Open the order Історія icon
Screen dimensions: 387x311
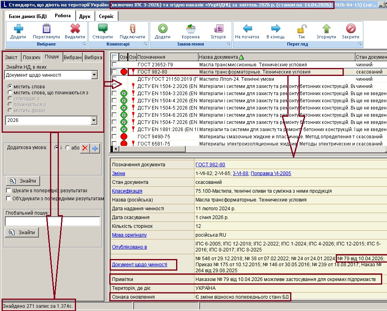218,29
